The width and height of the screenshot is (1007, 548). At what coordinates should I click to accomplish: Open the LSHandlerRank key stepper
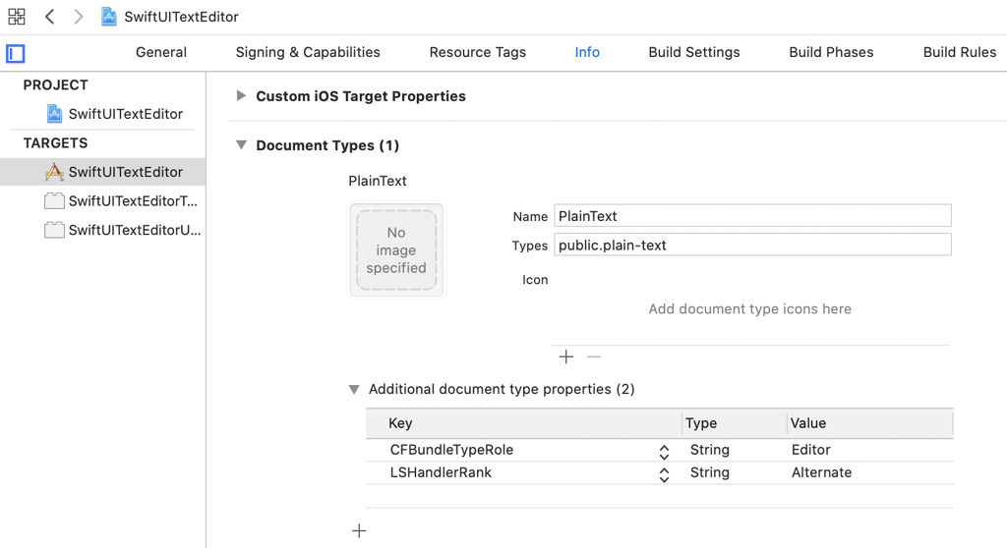point(664,473)
